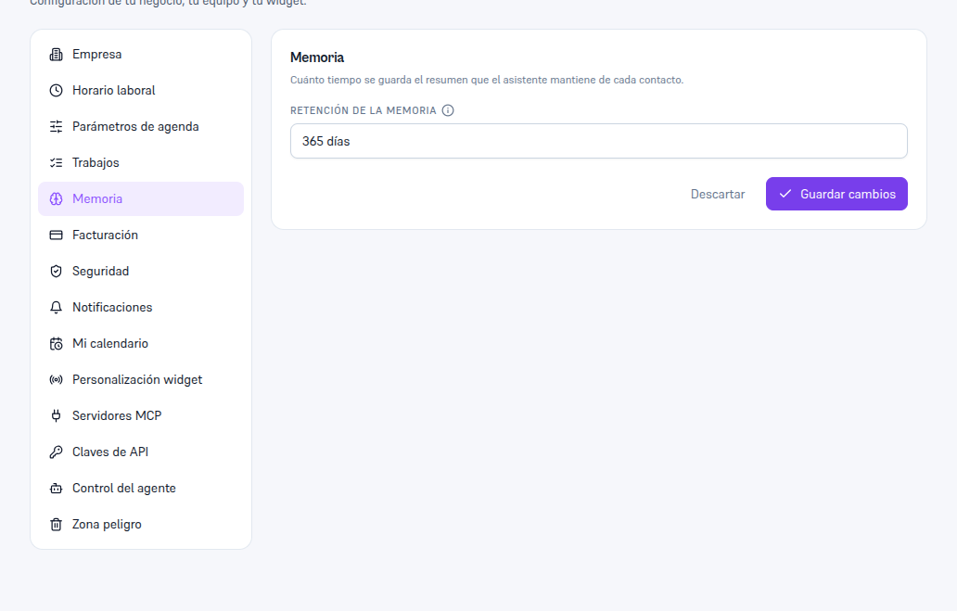Open the Empresa settings section

(141, 55)
